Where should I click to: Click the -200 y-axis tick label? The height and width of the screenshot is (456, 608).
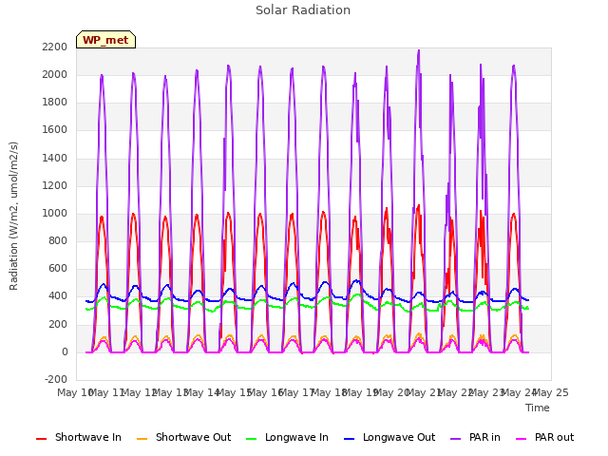[x=56, y=379]
